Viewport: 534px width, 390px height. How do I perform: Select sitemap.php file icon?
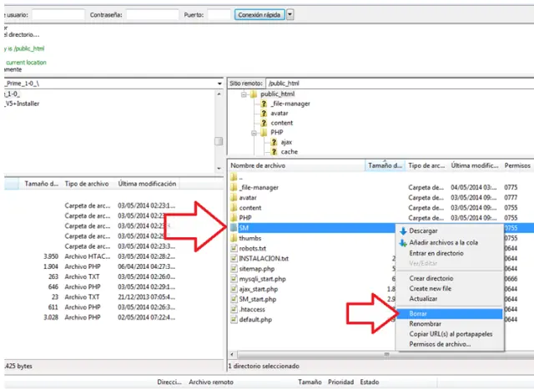click(x=234, y=269)
